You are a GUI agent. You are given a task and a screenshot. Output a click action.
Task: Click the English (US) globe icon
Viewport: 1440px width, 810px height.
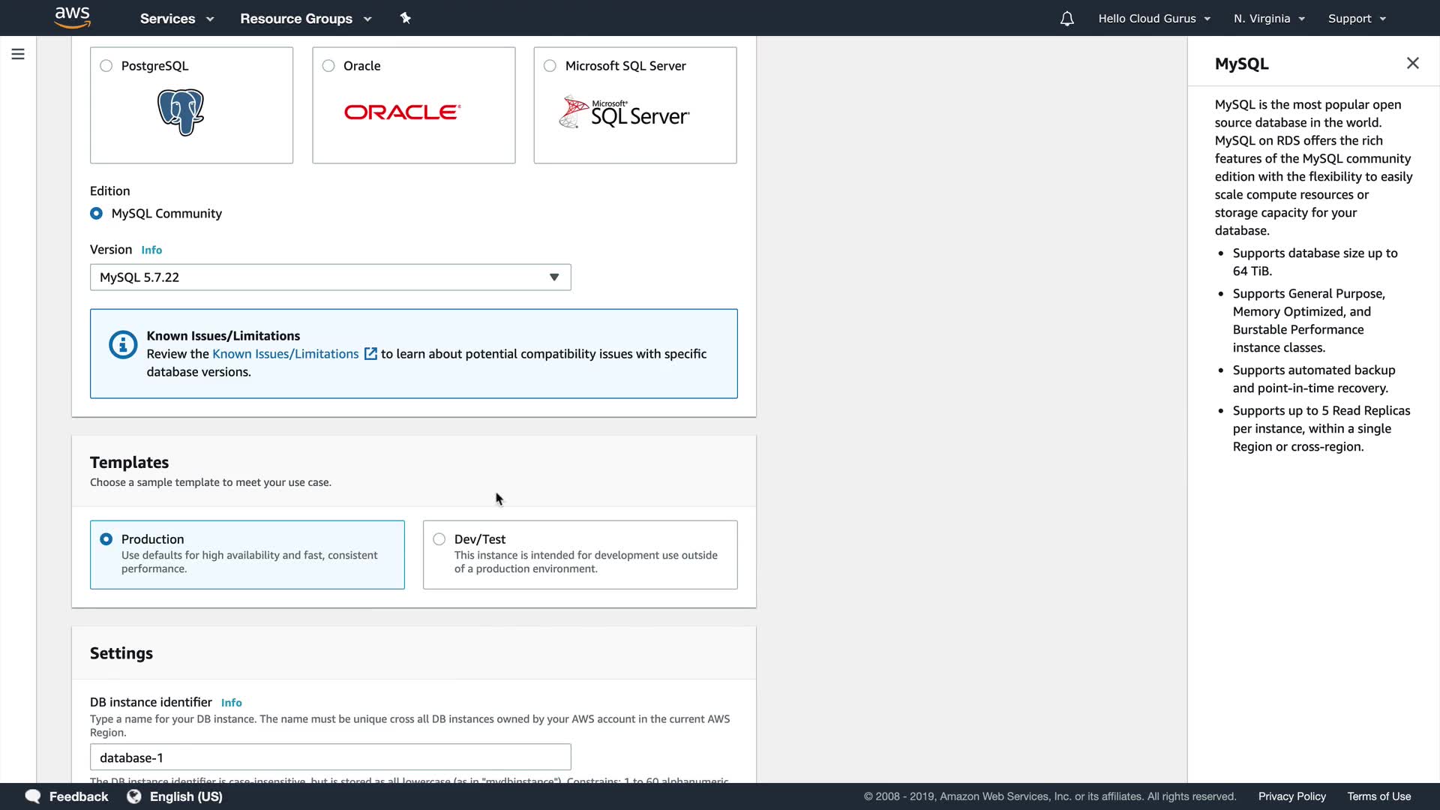134,796
